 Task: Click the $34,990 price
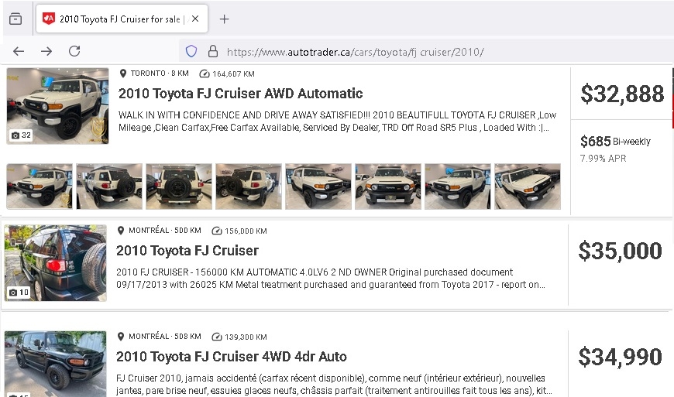tap(620, 357)
